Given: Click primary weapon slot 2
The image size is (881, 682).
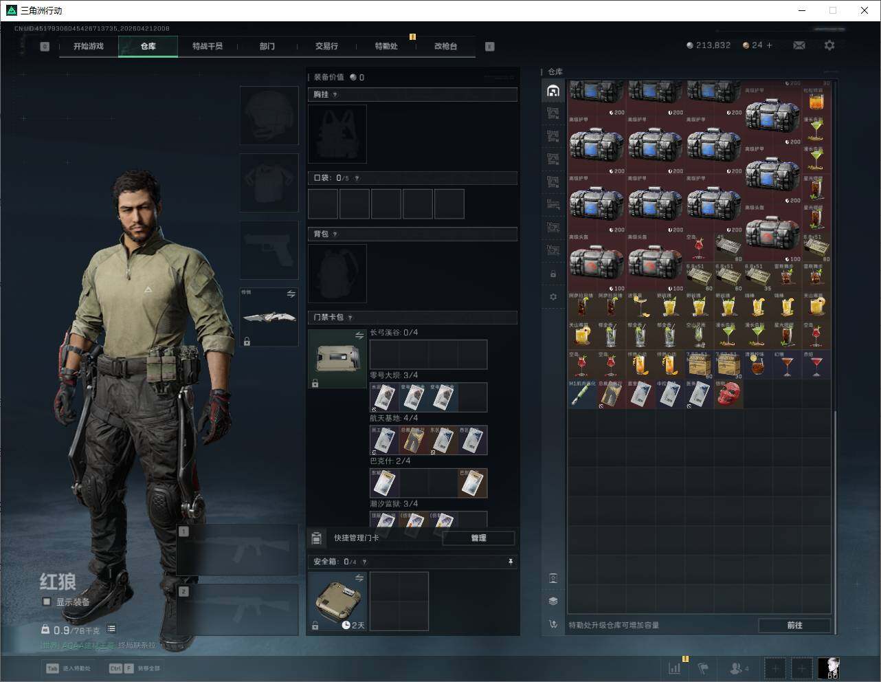Looking at the screenshot, I should coord(238,610).
